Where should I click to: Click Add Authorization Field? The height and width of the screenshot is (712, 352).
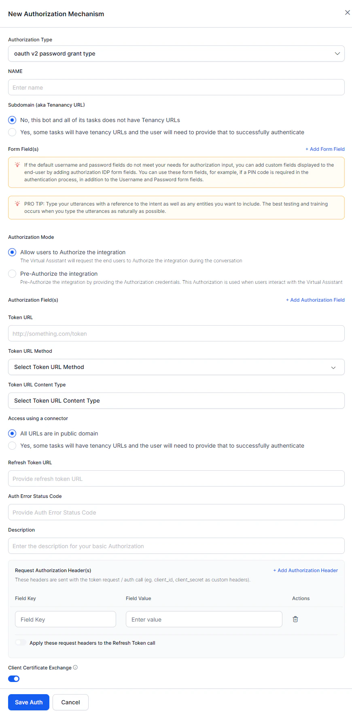coord(315,300)
